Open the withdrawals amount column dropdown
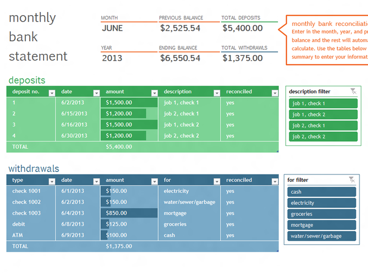 click(155, 181)
